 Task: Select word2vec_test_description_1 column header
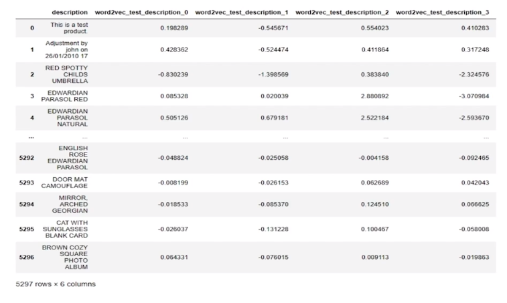[242, 13]
